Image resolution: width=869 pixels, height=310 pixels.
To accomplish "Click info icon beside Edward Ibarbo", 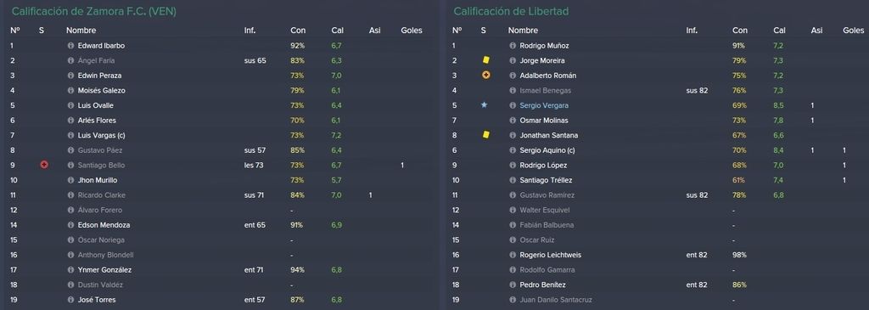I will pyautogui.click(x=70, y=46).
